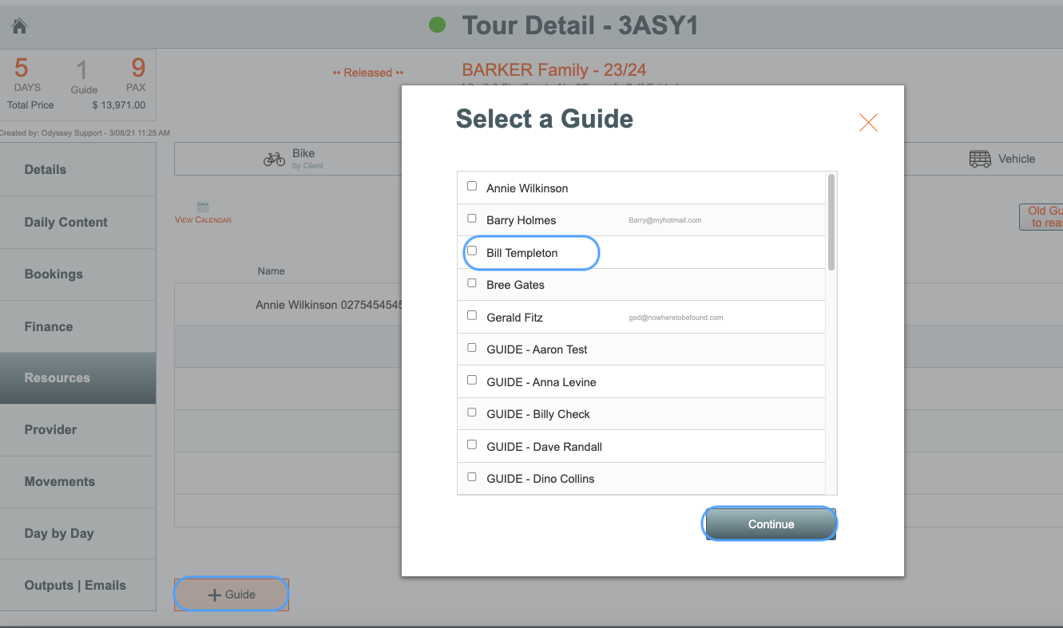Go to the home screen icon

(20, 26)
